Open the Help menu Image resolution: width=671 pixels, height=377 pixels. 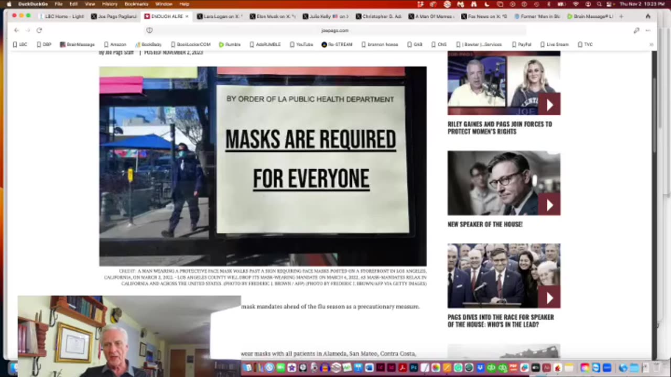pyautogui.click(x=184, y=4)
